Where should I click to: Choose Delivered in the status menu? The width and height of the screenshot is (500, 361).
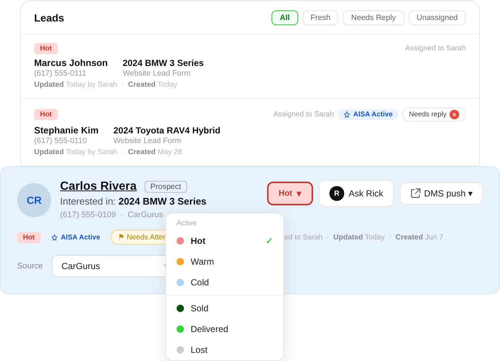[x=225, y=329]
